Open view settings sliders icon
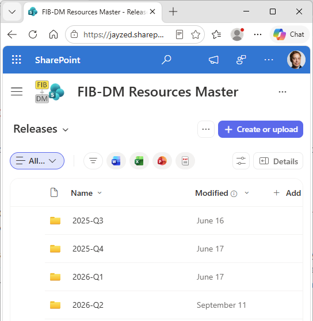Image resolution: width=313 pixels, height=321 pixels. pos(241,161)
